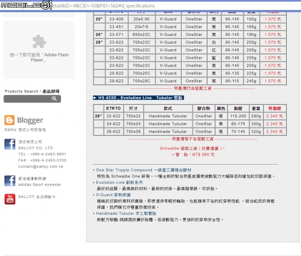This screenshot has height=256, width=301.
Task: Click Evolution Line feature heading
Action: (x=119, y=182)
